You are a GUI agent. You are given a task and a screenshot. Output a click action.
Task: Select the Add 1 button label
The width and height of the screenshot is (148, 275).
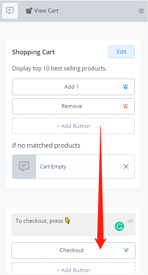point(72,87)
